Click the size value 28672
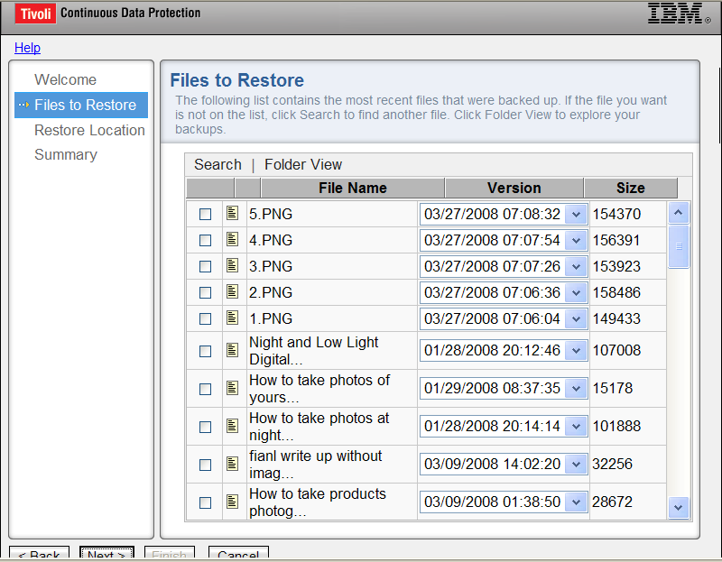Screen dimensions: 722x562 click(613, 502)
